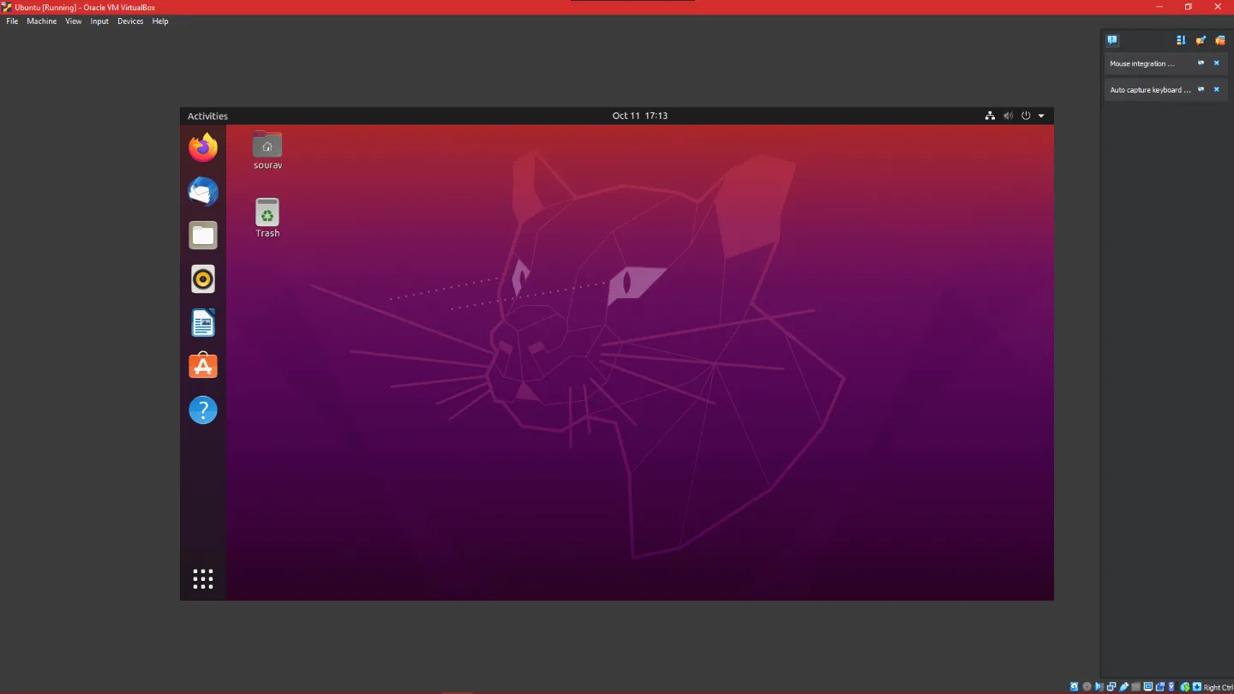Open the calendar by clicking Oct 11 clock
The width and height of the screenshot is (1234, 694).
coord(639,115)
